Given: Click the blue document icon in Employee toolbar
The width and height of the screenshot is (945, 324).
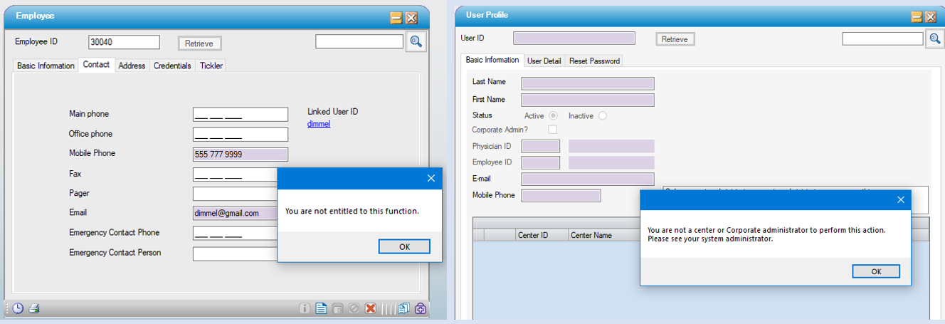Looking at the screenshot, I should (x=321, y=308).
